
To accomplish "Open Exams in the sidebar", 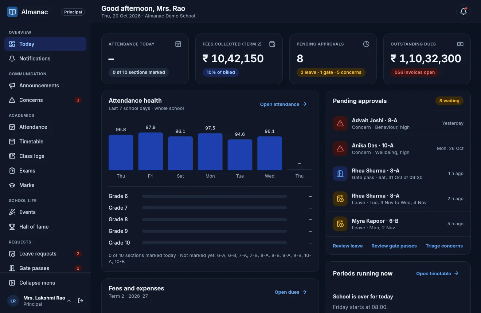I will (45, 171).
